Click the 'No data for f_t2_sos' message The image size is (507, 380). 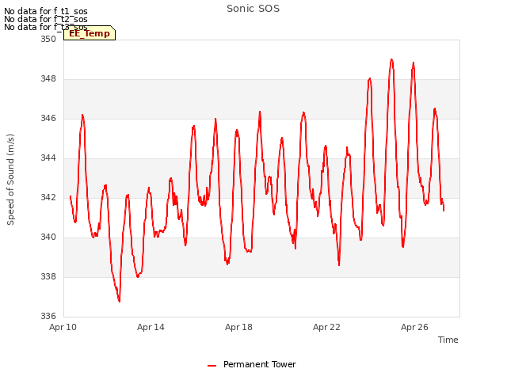46,19
